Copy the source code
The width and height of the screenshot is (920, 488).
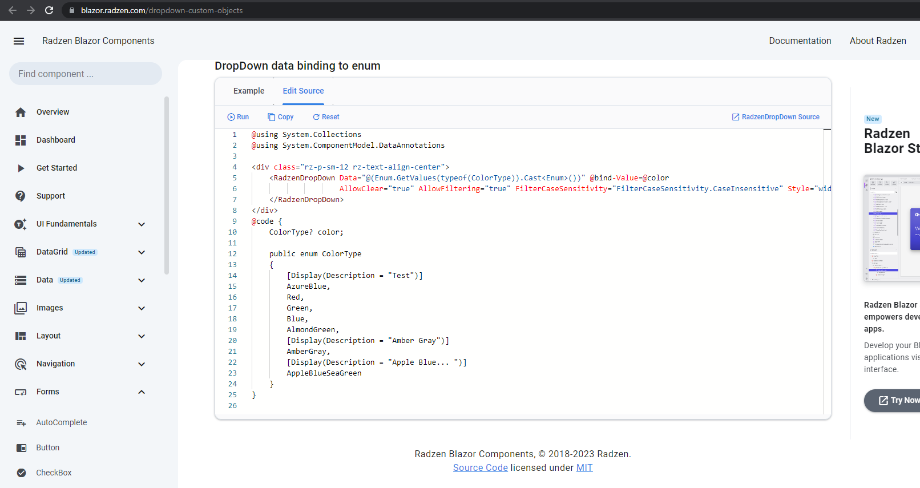280,117
